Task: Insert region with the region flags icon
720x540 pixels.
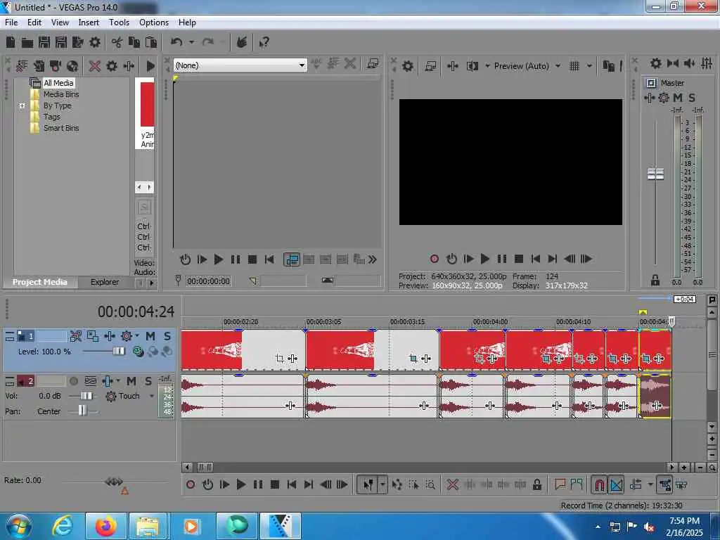Action: point(577,484)
